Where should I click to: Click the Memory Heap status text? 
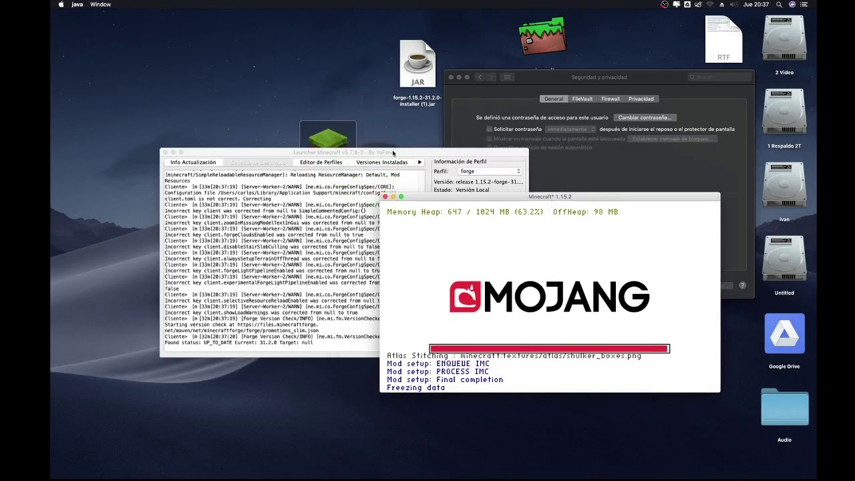[x=502, y=212]
